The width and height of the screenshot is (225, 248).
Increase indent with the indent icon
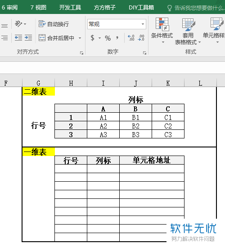28,37
